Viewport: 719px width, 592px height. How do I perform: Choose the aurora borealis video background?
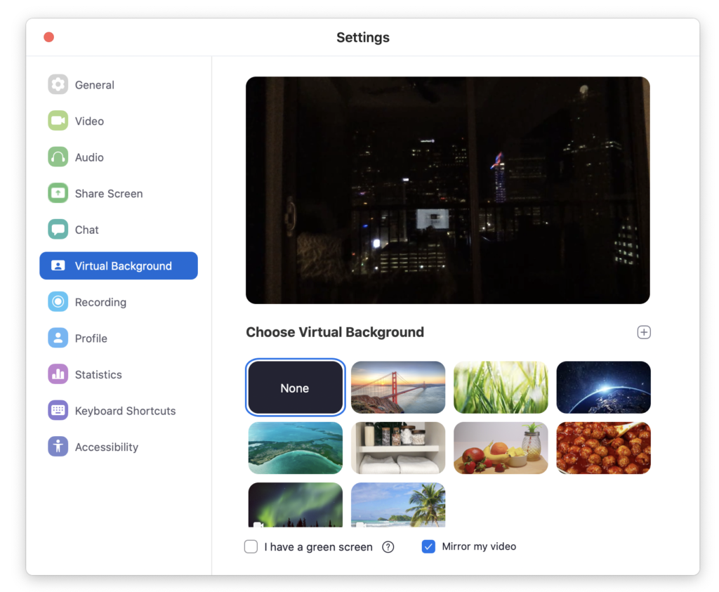pos(296,505)
